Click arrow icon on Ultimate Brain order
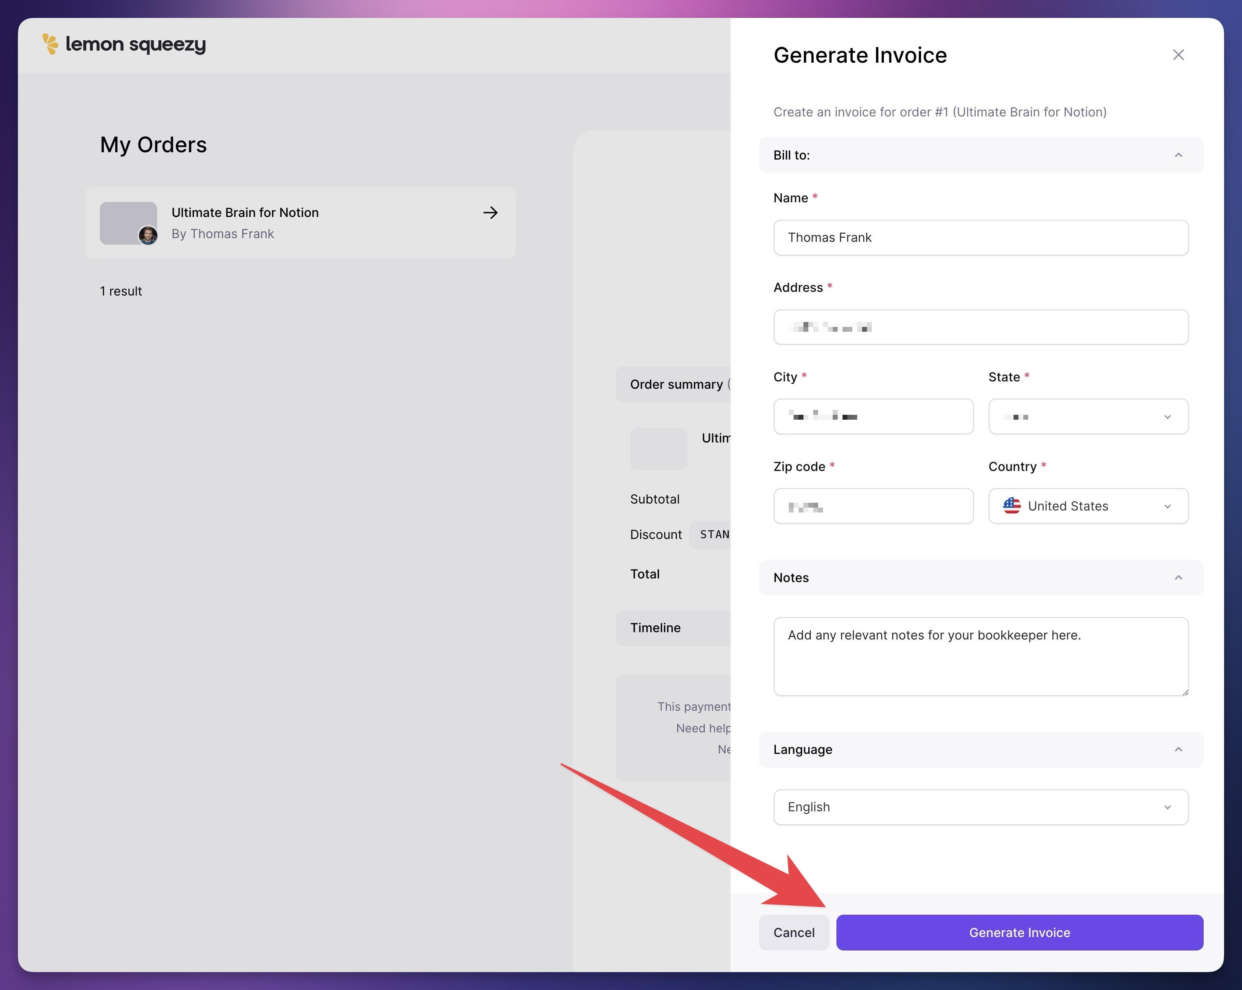Viewport: 1242px width, 990px height. click(x=490, y=212)
